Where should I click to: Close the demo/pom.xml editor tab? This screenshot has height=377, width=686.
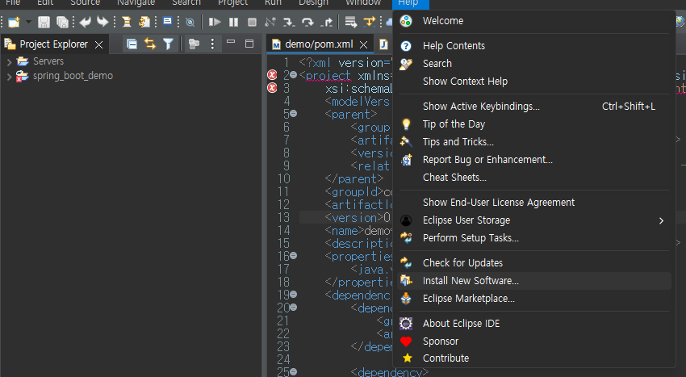[x=363, y=44]
